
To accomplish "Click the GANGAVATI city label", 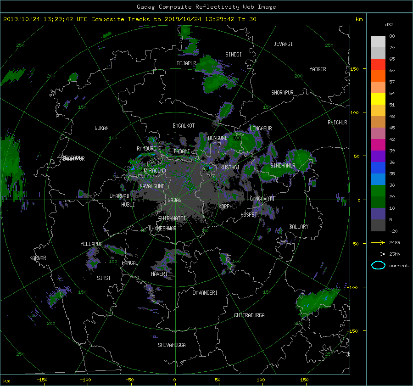I will [262, 199].
